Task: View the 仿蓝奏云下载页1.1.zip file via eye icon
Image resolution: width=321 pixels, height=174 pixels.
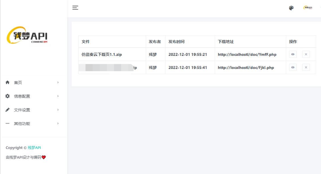Action: point(293,54)
